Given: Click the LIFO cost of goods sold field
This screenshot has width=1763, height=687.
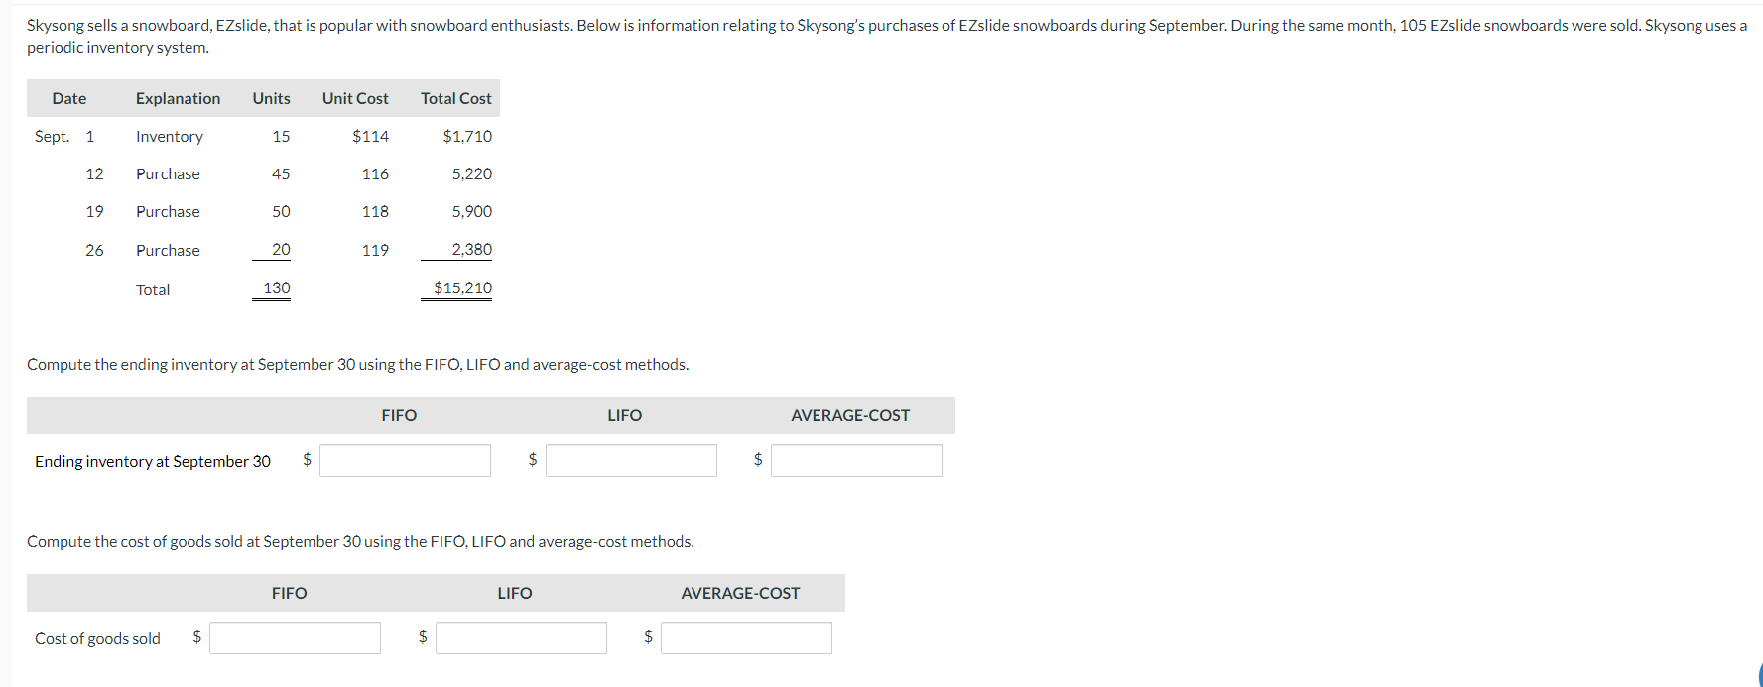Looking at the screenshot, I should (x=521, y=637).
